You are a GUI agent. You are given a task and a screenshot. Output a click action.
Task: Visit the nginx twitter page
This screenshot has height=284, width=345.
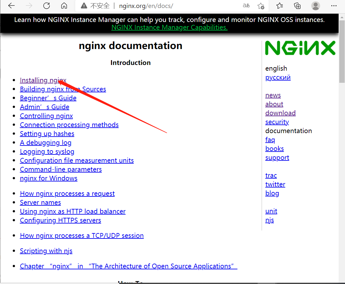coord(275,184)
